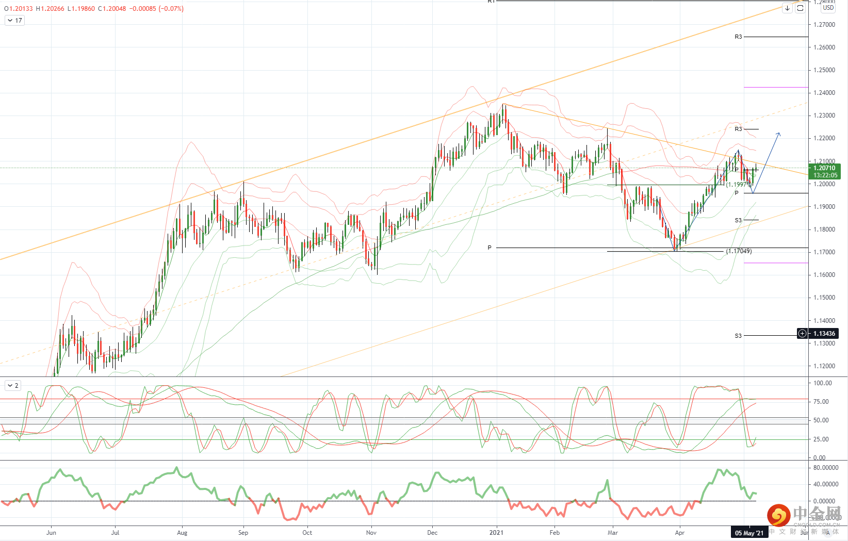This screenshot has width=848, height=541.
Task: Click the scroll-to-latest down arrow button
Action: click(x=787, y=8)
